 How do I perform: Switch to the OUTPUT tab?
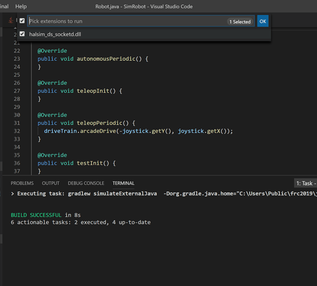click(x=50, y=183)
